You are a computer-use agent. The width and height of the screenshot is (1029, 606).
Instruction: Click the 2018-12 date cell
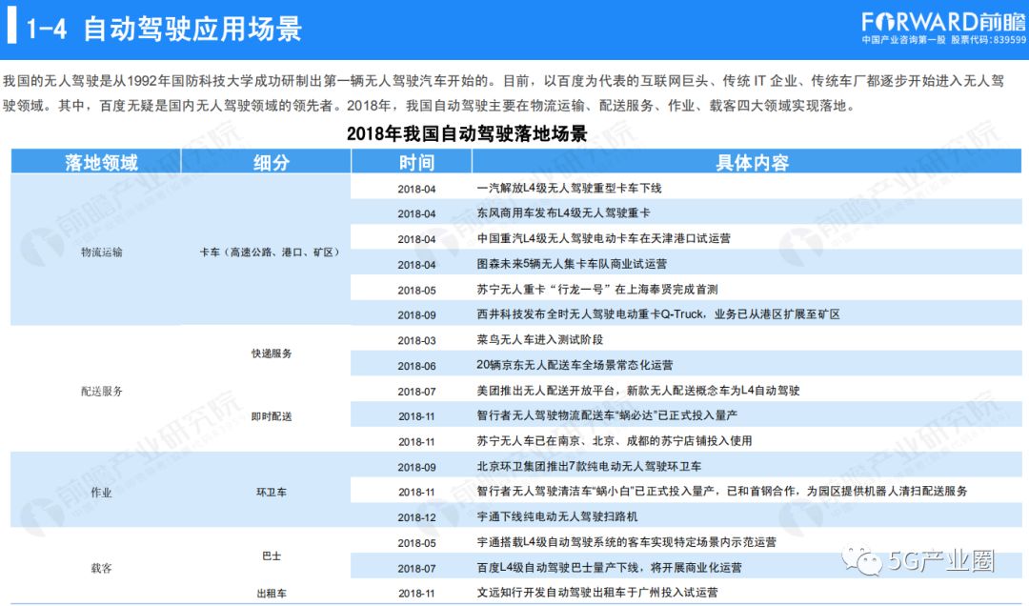[x=416, y=517]
